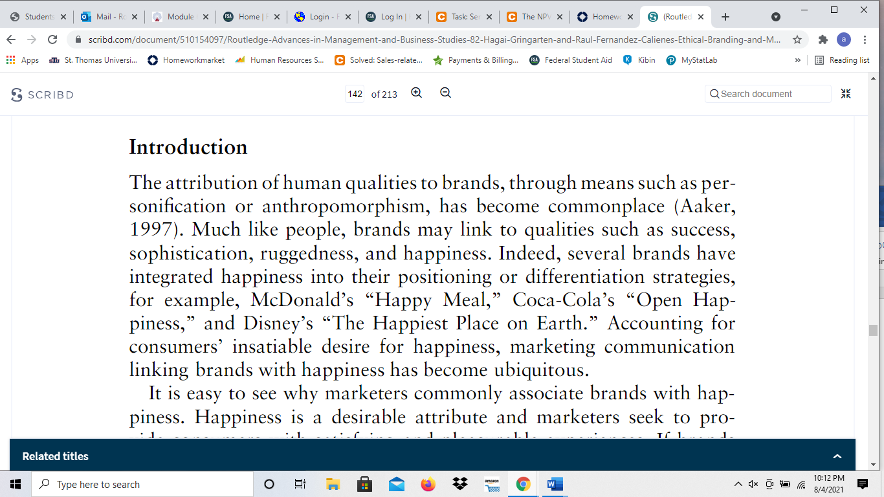
Task: Open the Kibin bookmark
Action: 639,60
